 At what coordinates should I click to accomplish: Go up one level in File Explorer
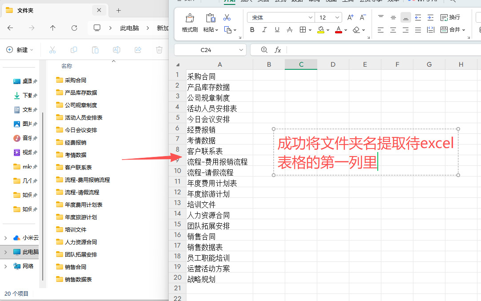pyautogui.click(x=53, y=28)
